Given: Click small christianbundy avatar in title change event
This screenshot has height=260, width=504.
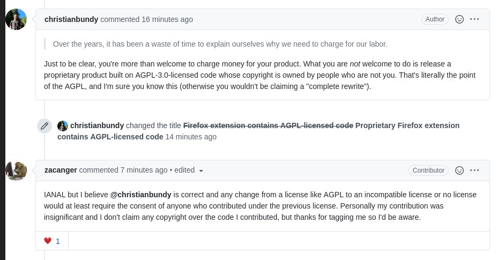Looking at the screenshot, I should pos(63,125).
